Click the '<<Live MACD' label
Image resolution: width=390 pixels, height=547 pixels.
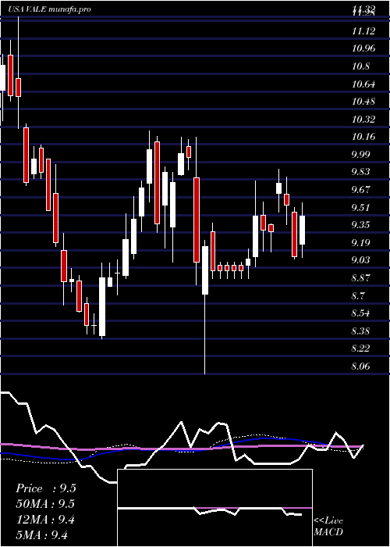coord(328,527)
